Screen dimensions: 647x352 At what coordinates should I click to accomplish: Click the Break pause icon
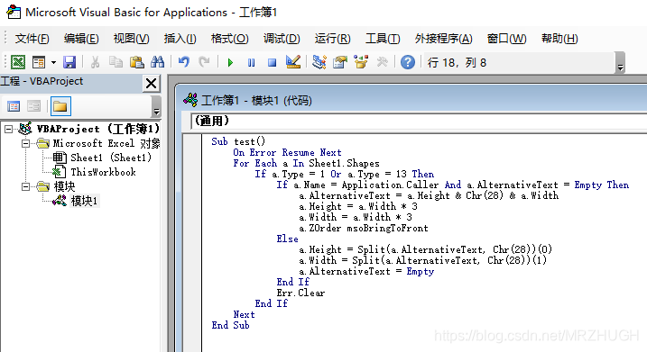point(251,63)
